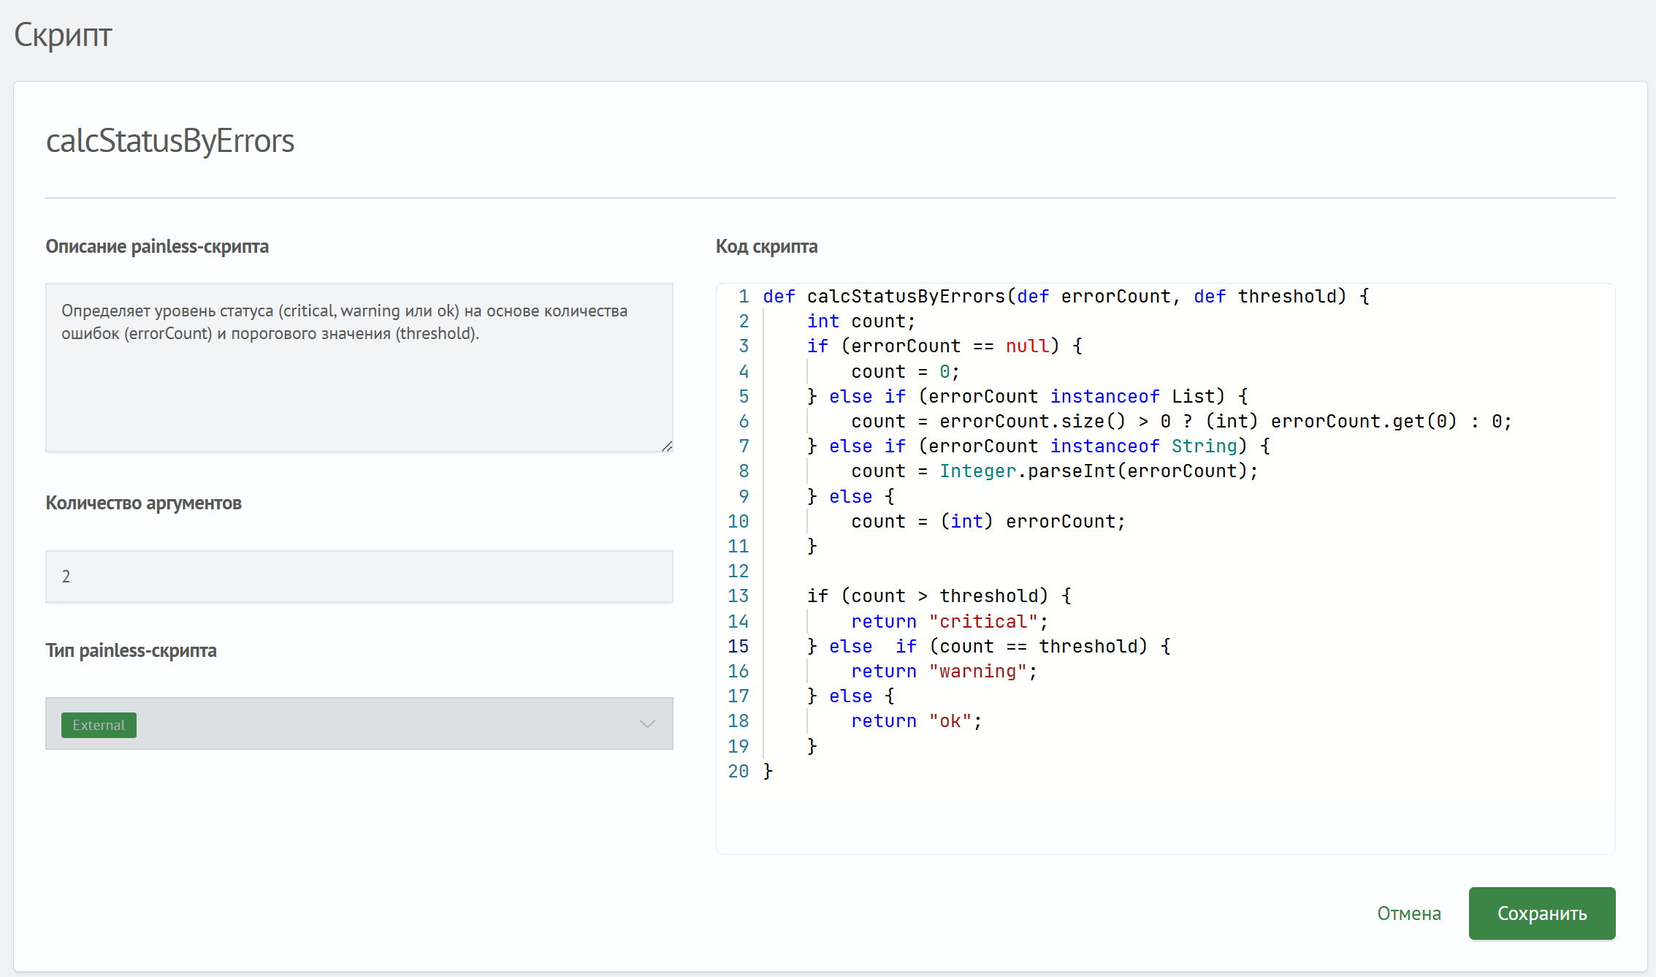
Task: Click the External type tag
Action: (99, 725)
